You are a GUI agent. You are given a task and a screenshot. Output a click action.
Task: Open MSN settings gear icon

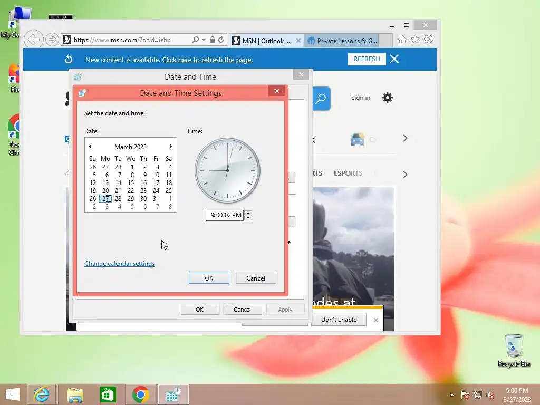tap(388, 98)
